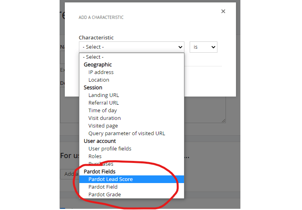Click the description textarea resize handle
The height and width of the screenshot is (210, 302).
click(x=223, y=120)
